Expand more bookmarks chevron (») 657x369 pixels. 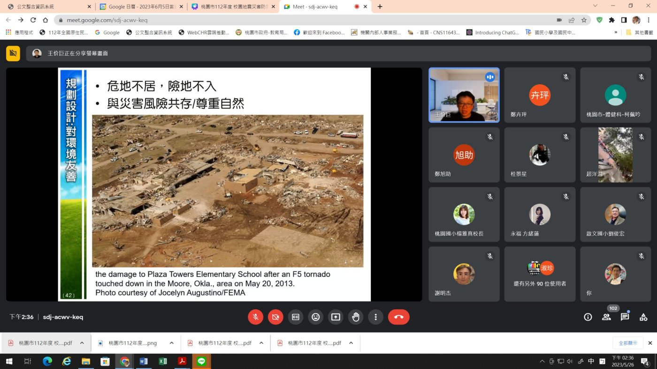616,33
